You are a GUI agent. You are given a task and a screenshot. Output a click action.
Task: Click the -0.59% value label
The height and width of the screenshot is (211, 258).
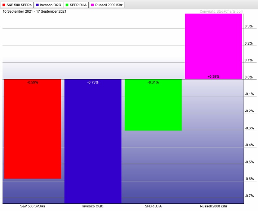click(x=32, y=82)
